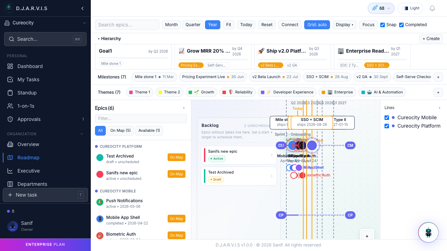
Task: Select the Theme 1 pink chip
Action: [x=140, y=92]
